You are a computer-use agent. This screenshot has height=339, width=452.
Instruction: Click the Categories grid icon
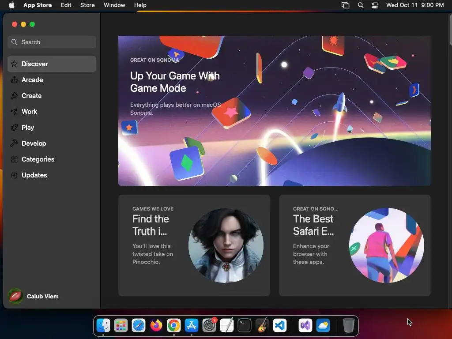tap(14, 159)
